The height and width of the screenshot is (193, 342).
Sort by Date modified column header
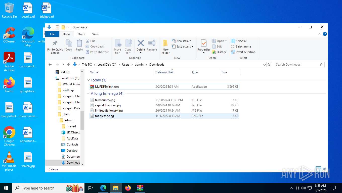pyautogui.click(x=172, y=72)
